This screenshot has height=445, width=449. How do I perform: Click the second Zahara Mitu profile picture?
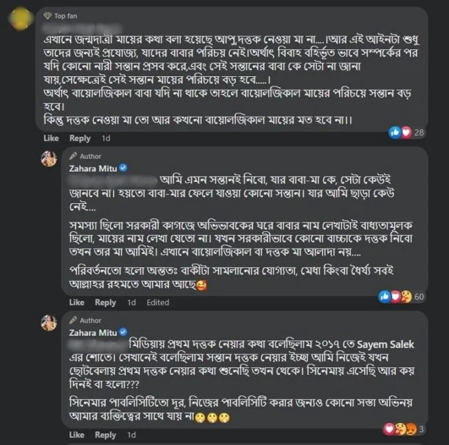point(49,323)
